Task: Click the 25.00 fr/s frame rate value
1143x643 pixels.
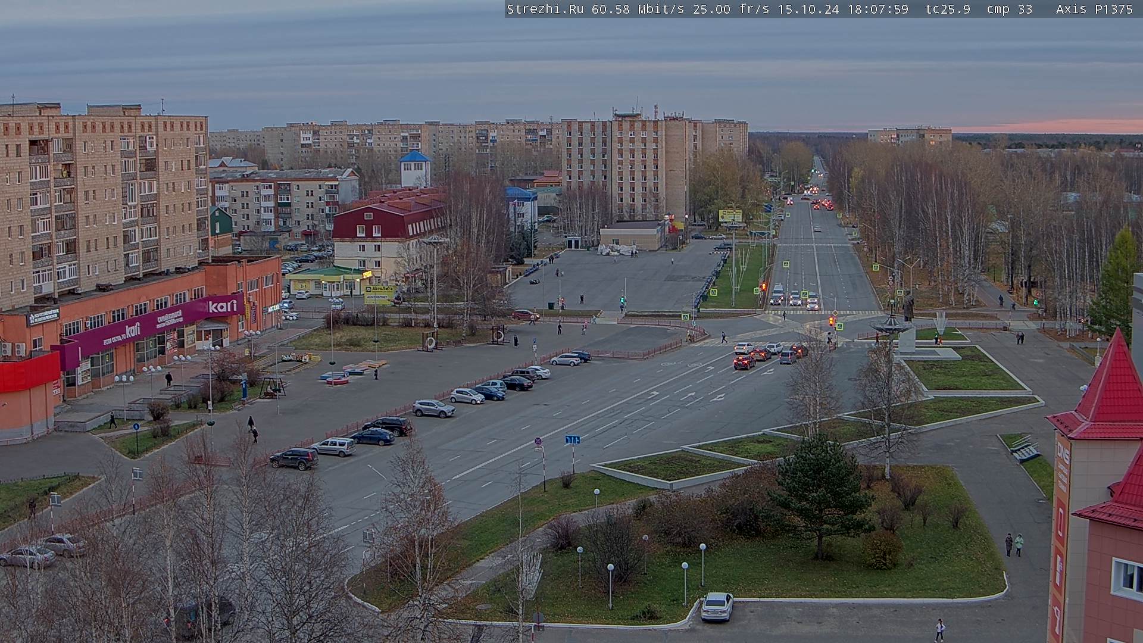Action: click(x=731, y=9)
